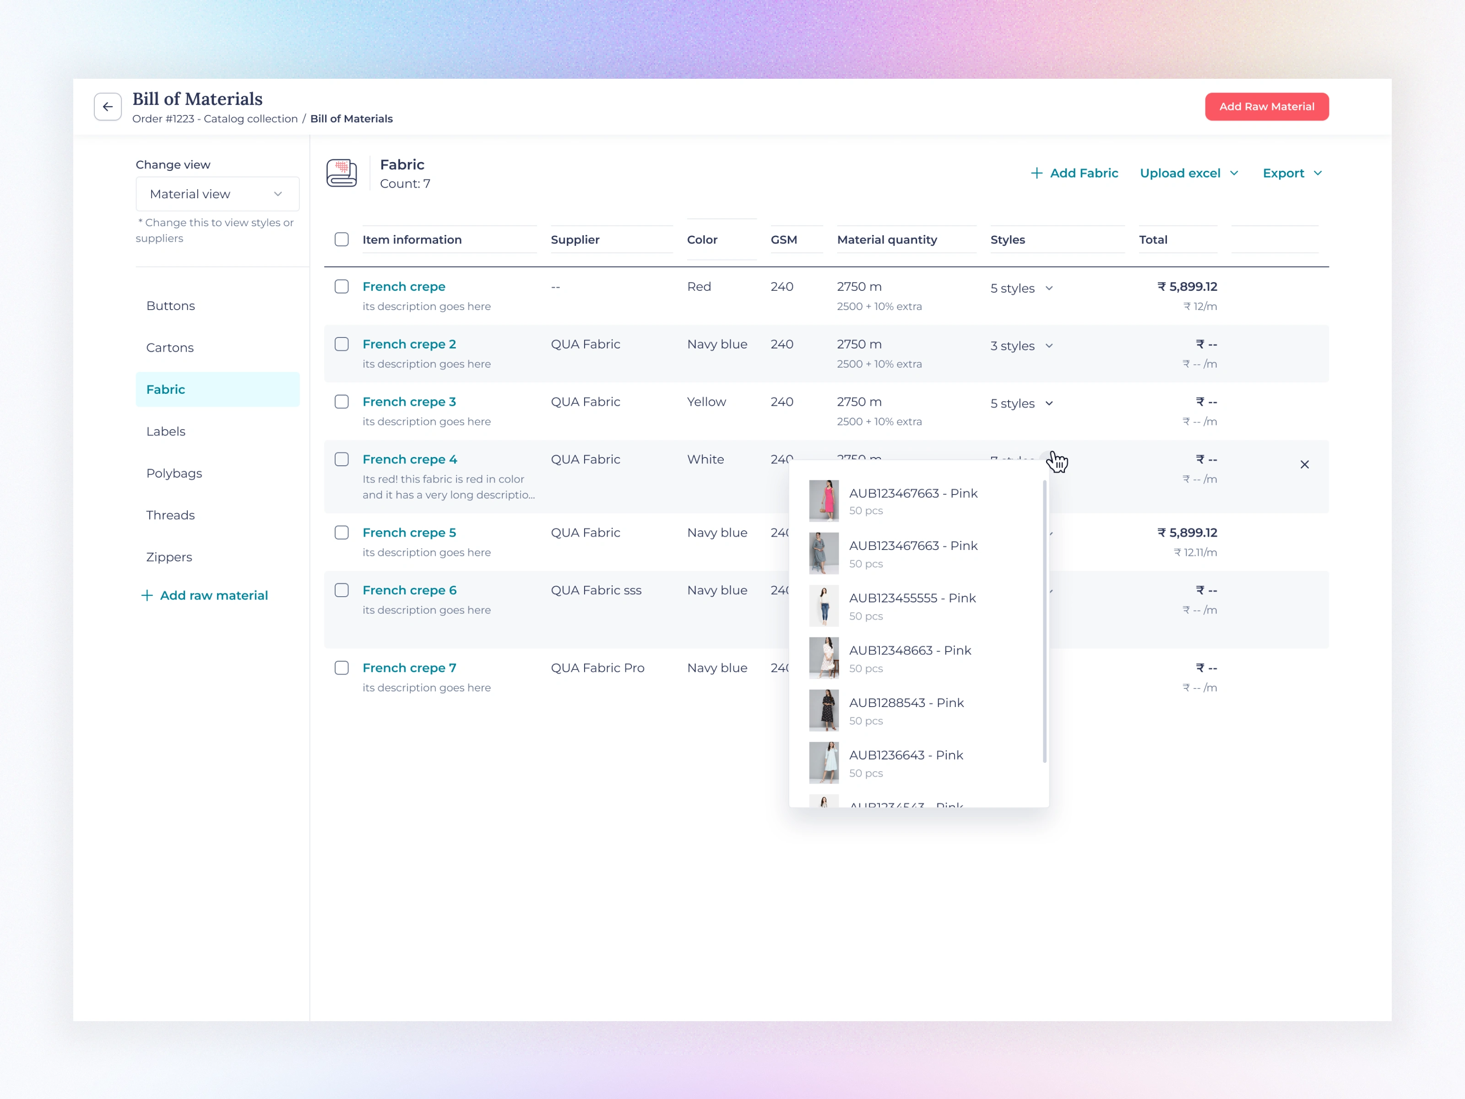Click the light blue dress thumbnail for AUB1236643

click(823, 762)
